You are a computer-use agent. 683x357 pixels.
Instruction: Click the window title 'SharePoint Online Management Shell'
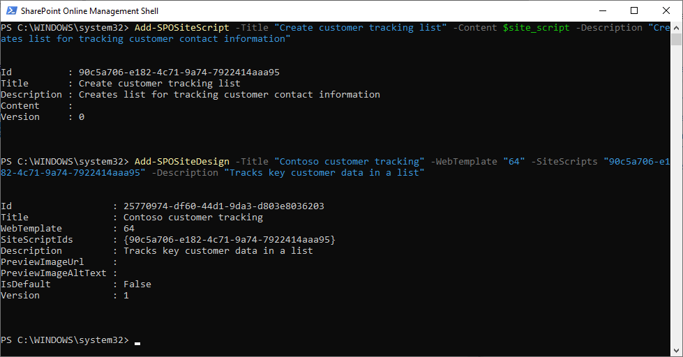coord(90,11)
